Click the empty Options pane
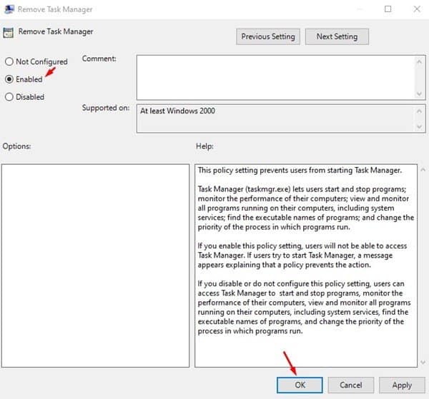The width and height of the screenshot is (429, 399). 95,266
